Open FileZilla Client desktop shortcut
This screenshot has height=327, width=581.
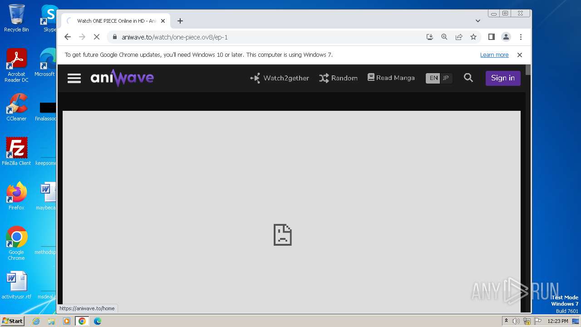[x=16, y=152]
